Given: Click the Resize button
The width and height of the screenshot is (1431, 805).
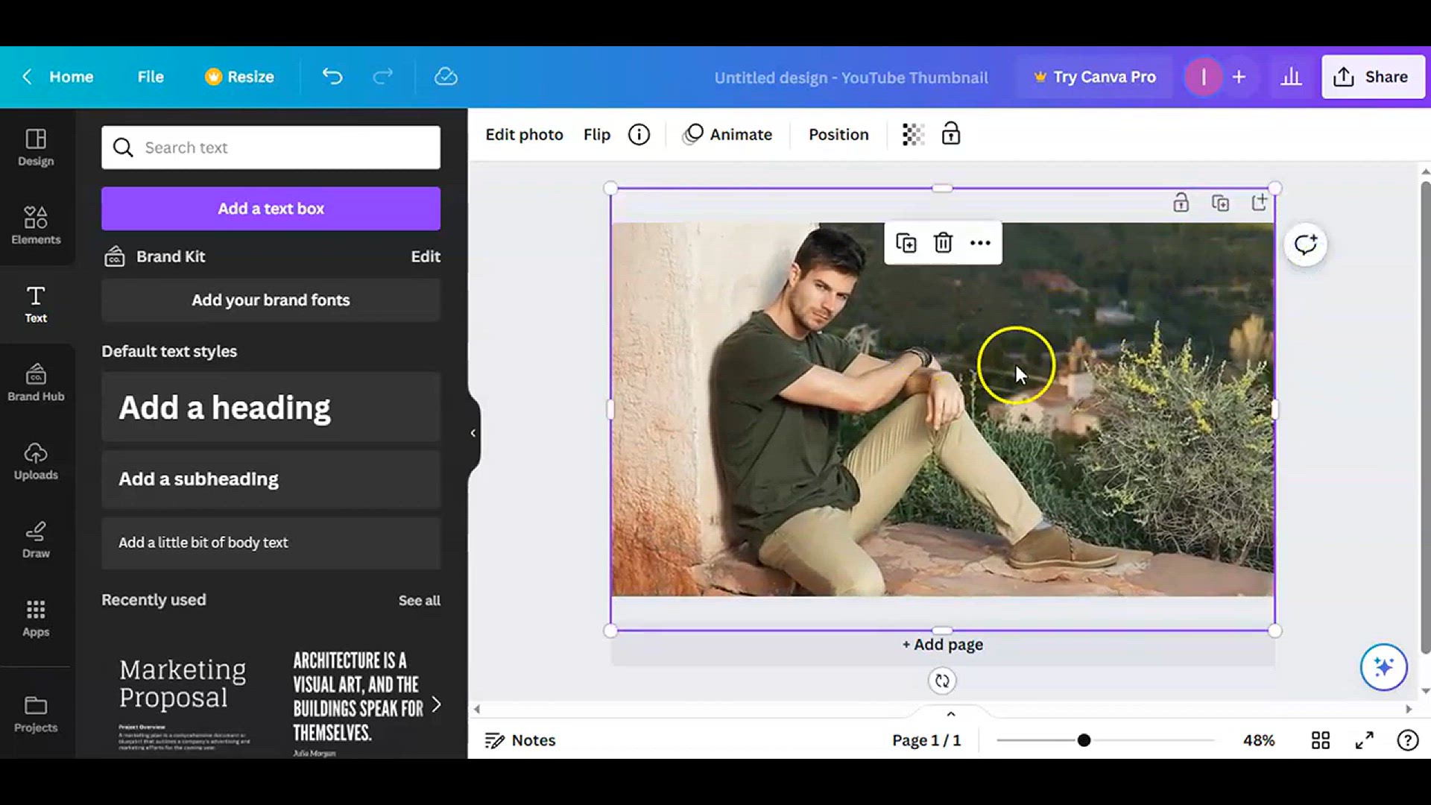Looking at the screenshot, I should pos(239,77).
